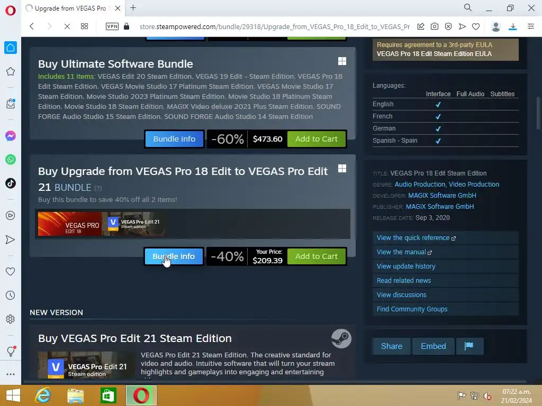Viewport: 542px width, 406px height.
Task: Take a snapshot with the camera icon
Action: [435, 26]
